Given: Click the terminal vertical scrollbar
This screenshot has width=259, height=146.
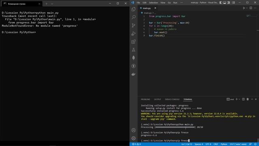Looking at the screenshot, I should tap(258, 140).
